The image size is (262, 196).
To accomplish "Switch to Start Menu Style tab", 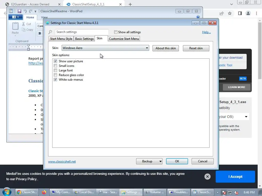I will 61,39.
